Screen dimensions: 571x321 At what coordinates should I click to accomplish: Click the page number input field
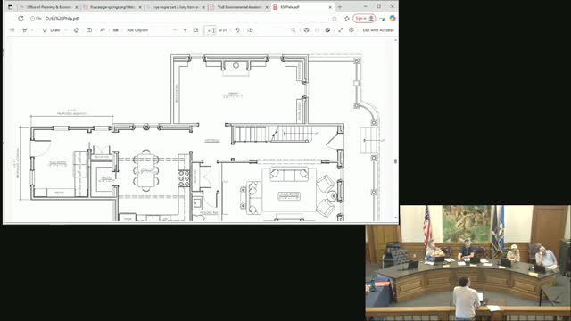[x=211, y=30]
